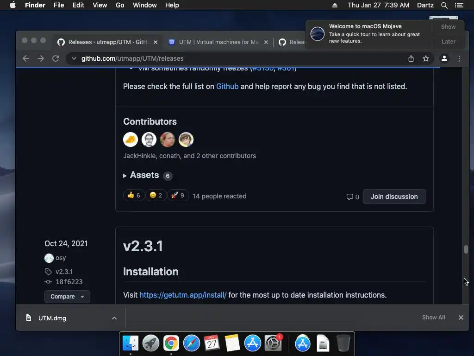Viewport: 474px width, 356px height.
Task: Close the UTM Virtual machines tab
Action: tap(266, 42)
